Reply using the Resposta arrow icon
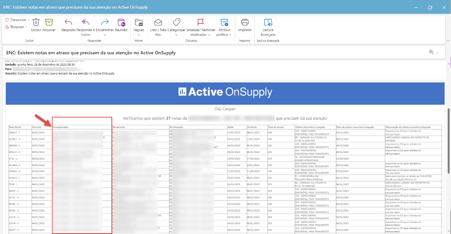The width and height of the screenshot is (451, 234). (x=68, y=22)
